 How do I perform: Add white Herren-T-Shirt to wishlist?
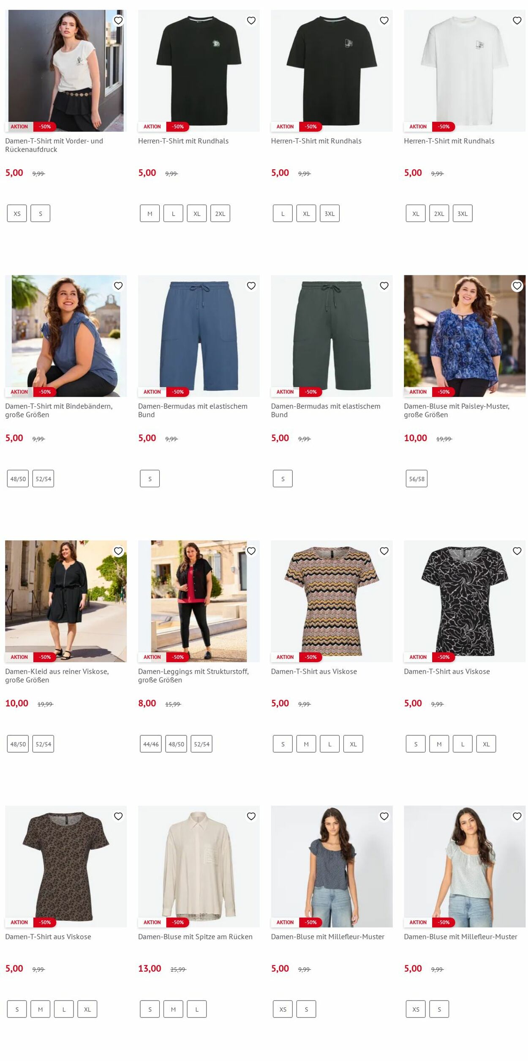(x=517, y=20)
